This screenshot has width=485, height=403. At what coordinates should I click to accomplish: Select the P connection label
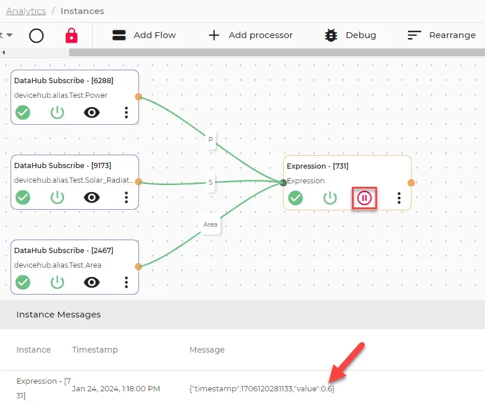coord(211,139)
